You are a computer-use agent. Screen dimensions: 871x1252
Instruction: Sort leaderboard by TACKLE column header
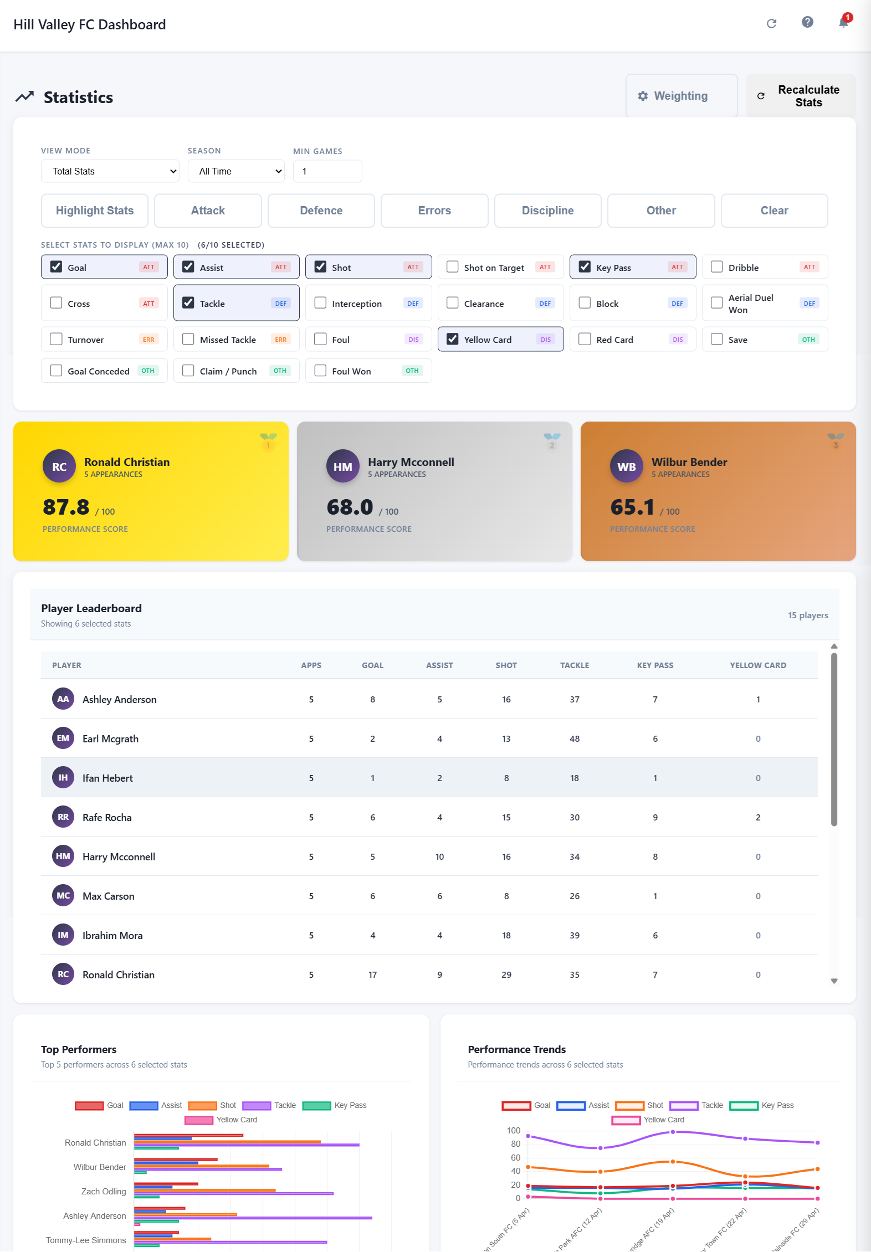pos(575,665)
